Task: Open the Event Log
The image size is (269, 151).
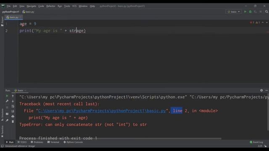Action: (256, 142)
